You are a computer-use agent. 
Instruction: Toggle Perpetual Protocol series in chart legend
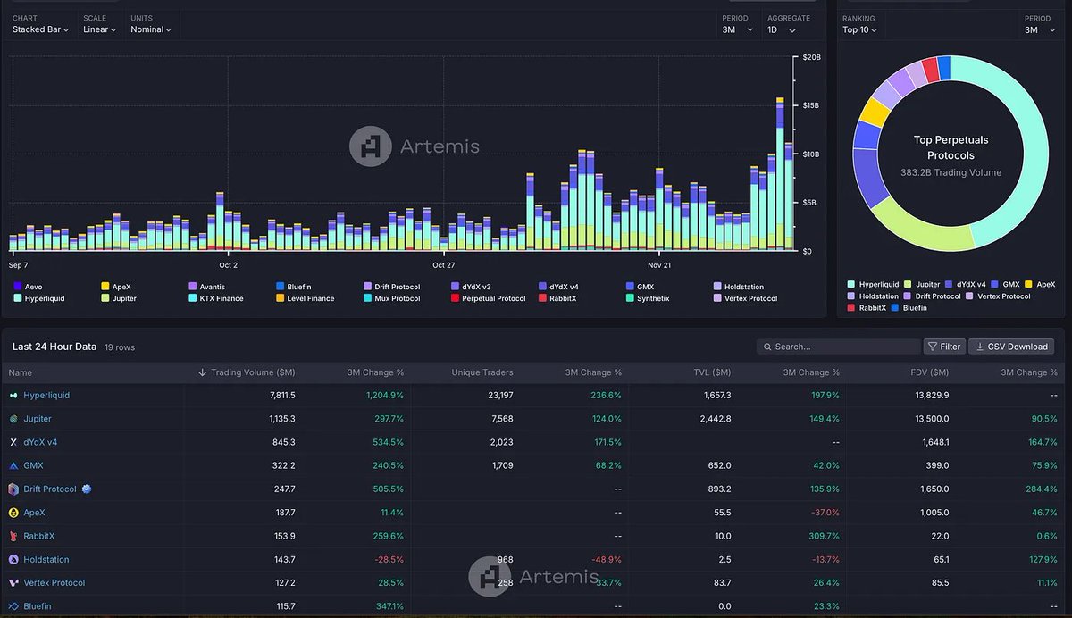coord(489,298)
